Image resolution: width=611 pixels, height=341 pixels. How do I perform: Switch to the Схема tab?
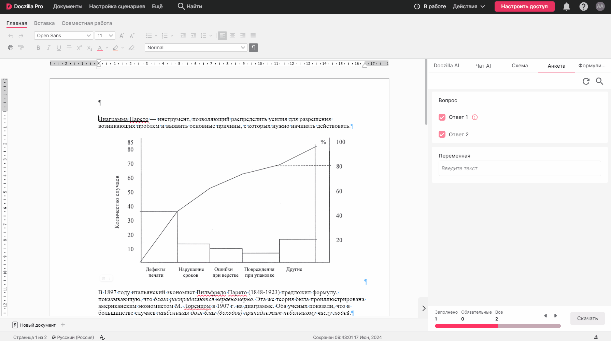point(520,66)
